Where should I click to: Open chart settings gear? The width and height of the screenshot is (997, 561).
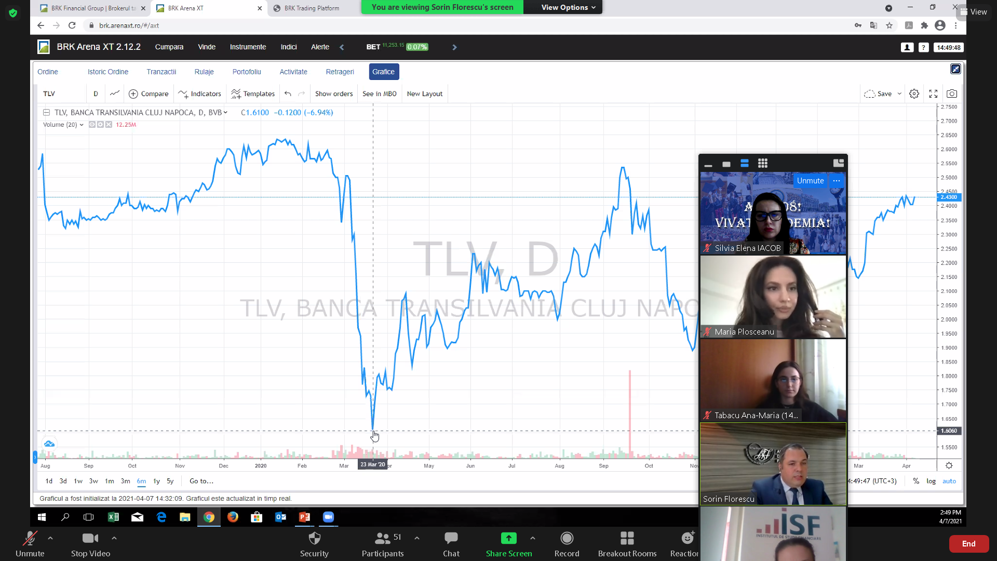(914, 94)
